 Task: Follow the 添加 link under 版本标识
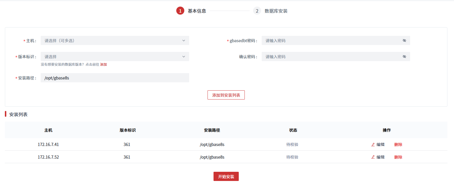click(103, 65)
